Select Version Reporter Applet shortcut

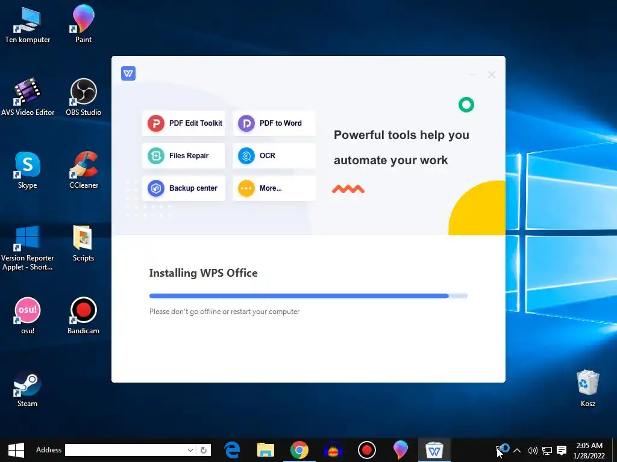[28, 247]
